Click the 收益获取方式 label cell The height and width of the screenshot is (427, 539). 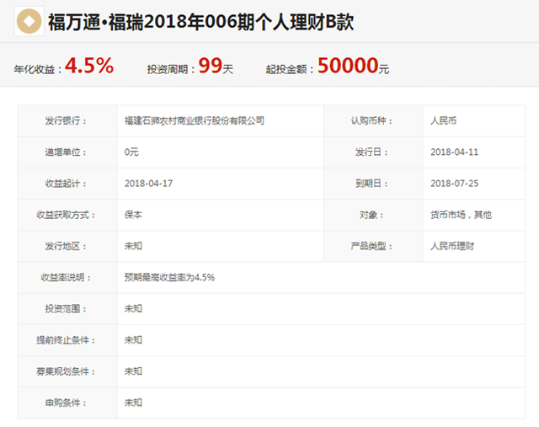tap(67, 215)
